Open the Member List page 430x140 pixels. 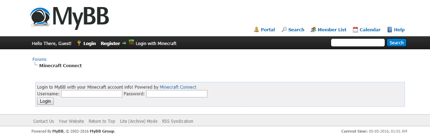pyautogui.click(x=332, y=30)
